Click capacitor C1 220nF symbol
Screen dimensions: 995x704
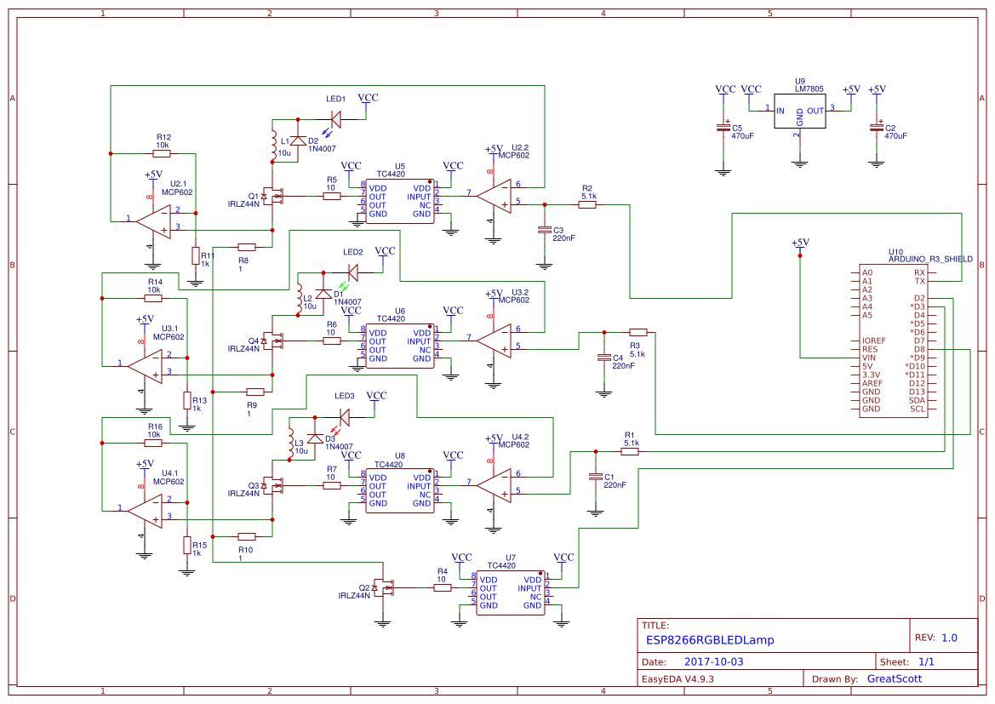[595, 477]
